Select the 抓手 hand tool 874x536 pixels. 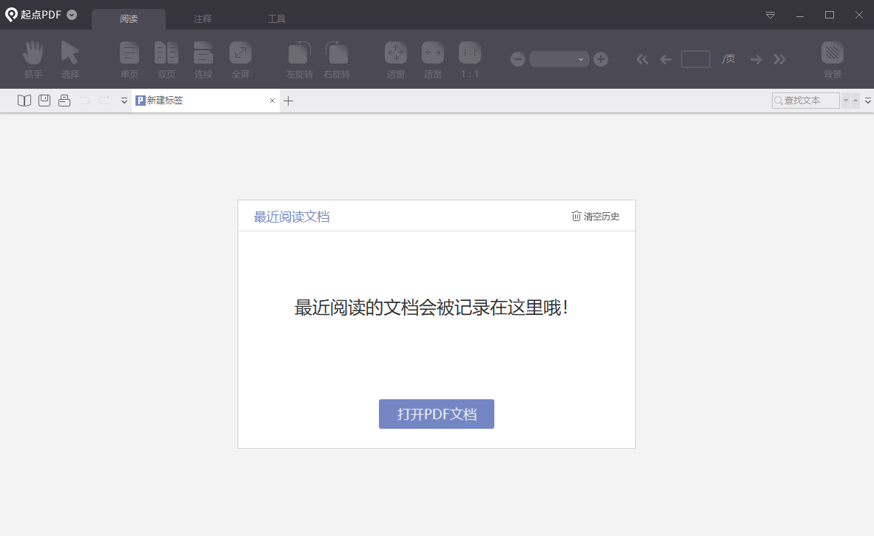click(33, 59)
